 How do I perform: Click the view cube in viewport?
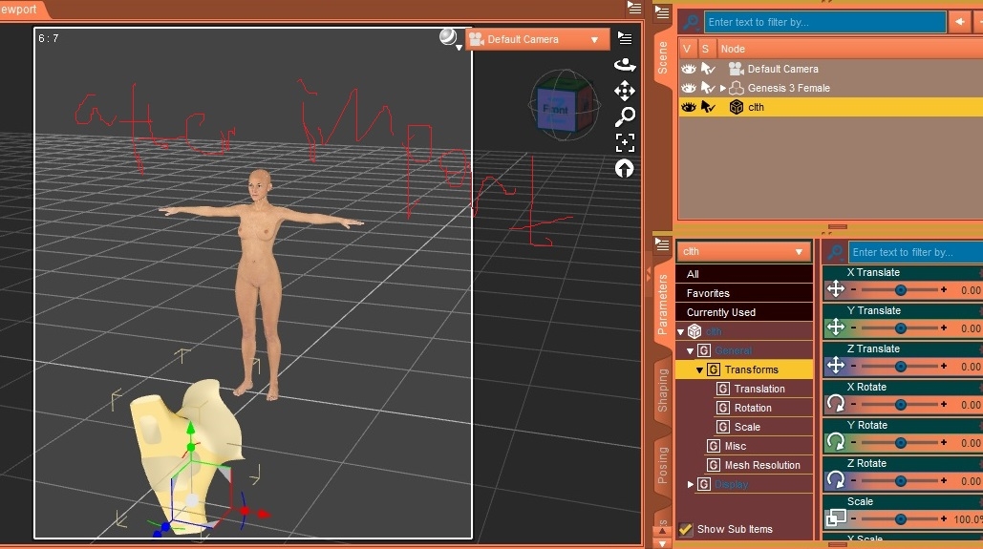coord(556,107)
